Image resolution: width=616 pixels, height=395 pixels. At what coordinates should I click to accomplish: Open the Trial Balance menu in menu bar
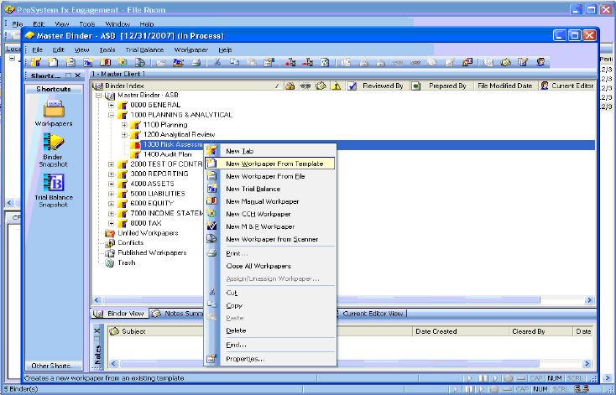tap(145, 49)
